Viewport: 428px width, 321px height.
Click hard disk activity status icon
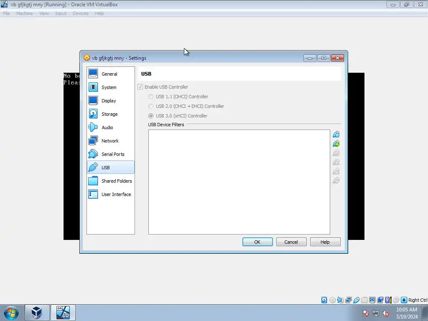pos(324,300)
